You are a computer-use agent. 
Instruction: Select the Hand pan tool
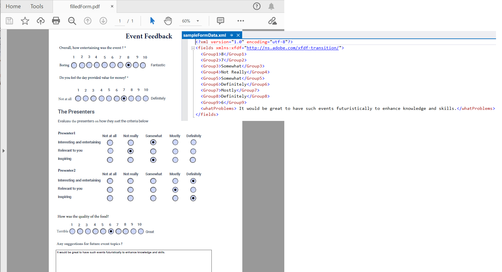168,21
